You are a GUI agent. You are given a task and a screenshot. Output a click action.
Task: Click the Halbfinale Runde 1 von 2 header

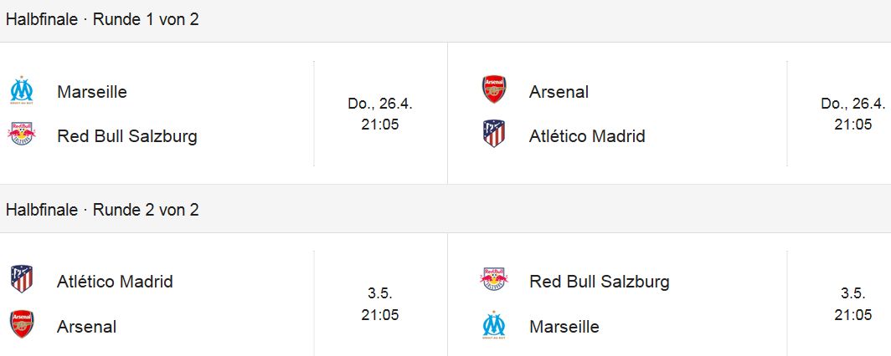(102, 19)
